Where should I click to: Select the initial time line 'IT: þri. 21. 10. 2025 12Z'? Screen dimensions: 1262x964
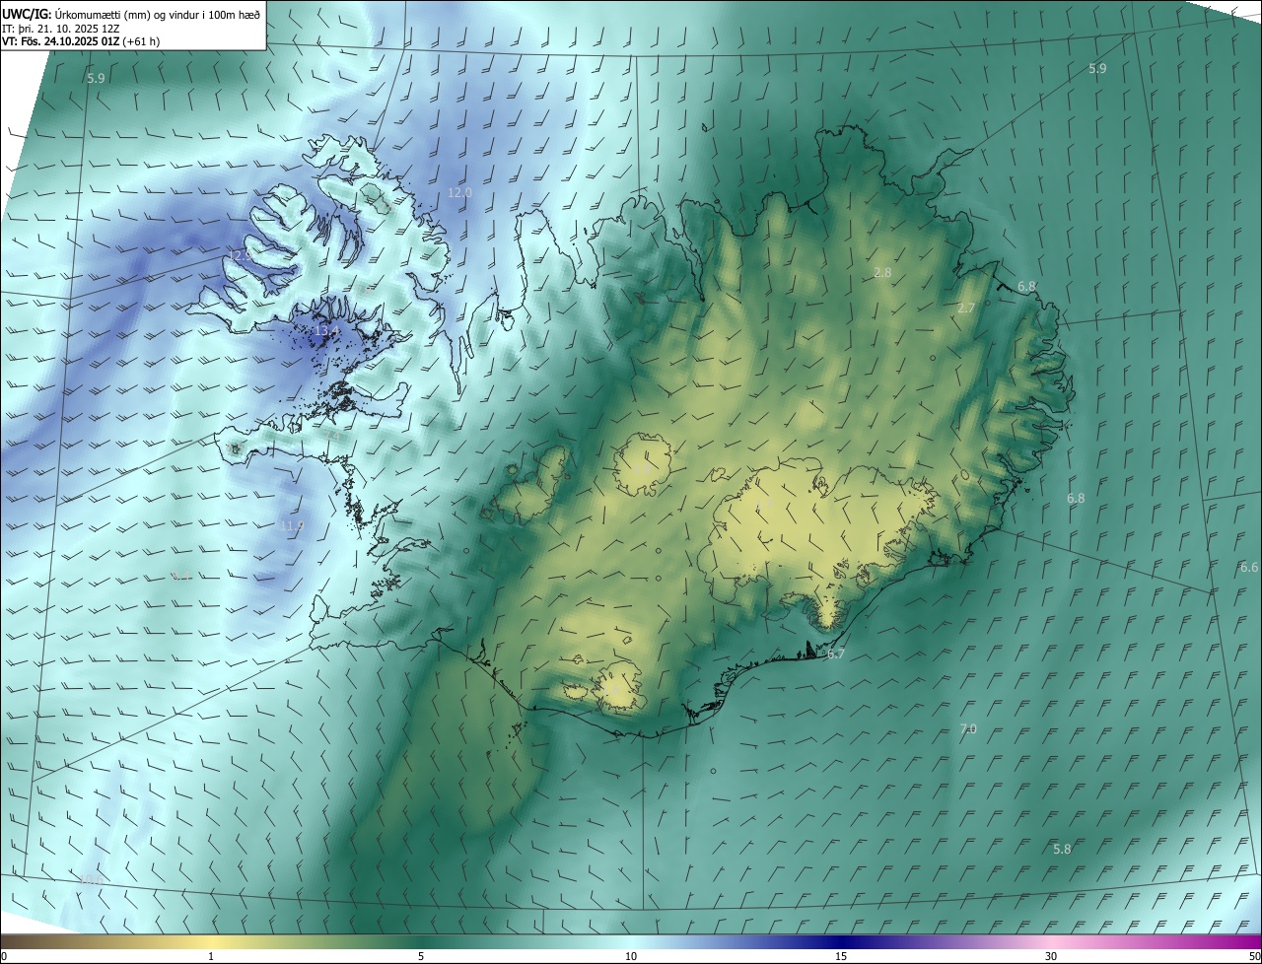[60, 28]
